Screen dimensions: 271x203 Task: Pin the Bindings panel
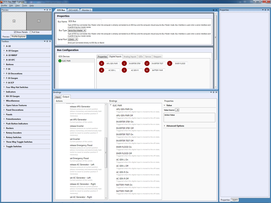click(x=214, y=92)
